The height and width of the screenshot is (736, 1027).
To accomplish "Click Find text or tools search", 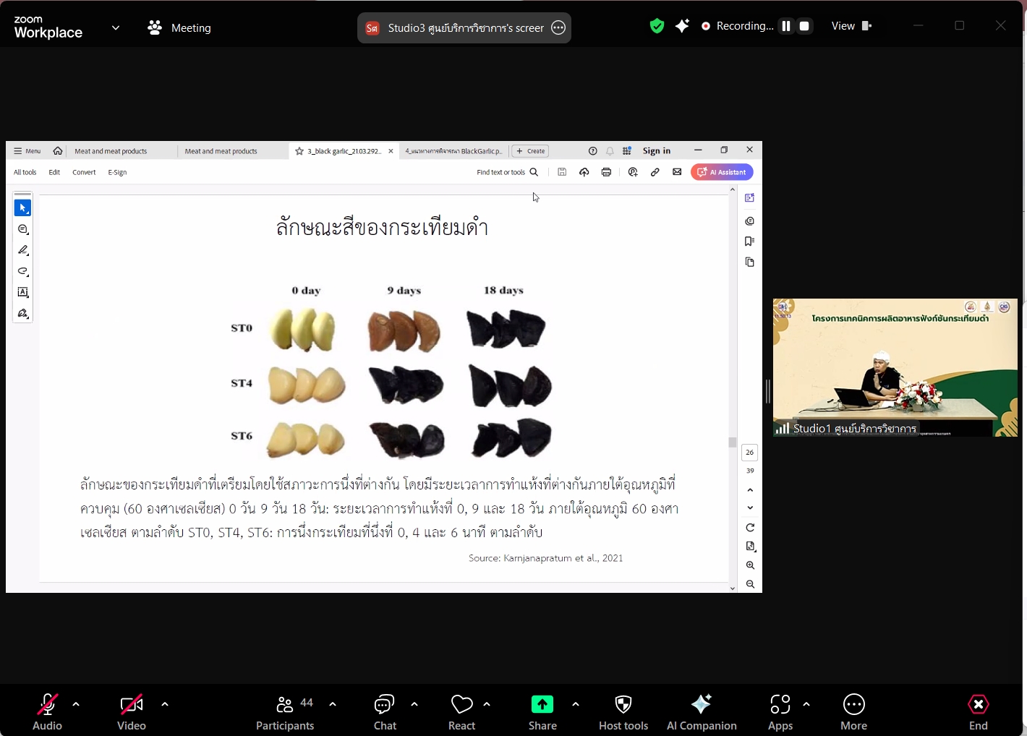I will pyautogui.click(x=508, y=172).
